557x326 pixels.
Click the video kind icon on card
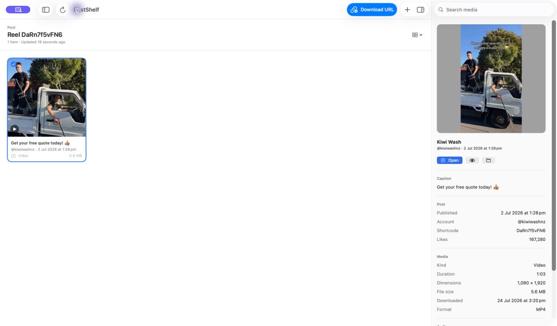[x=14, y=156]
